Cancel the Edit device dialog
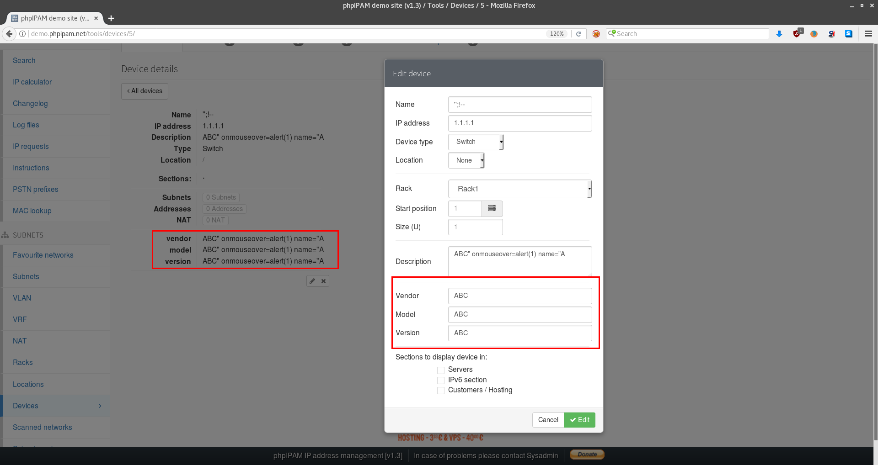Viewport: 878px width, 465px height. [548, 420]
